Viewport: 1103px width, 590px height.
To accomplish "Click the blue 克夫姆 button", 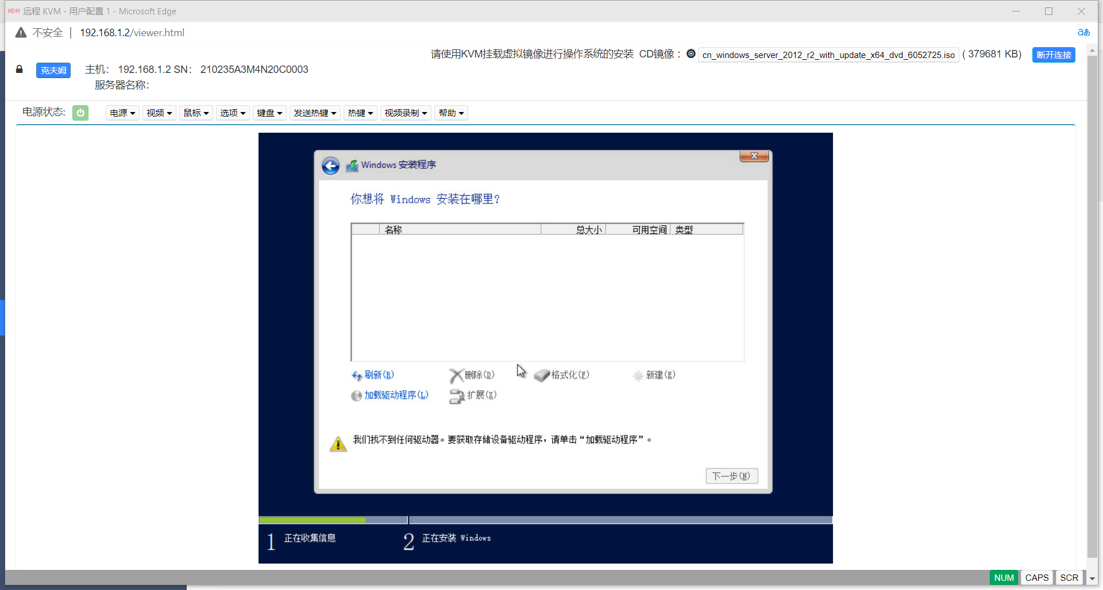I will 53,70.
